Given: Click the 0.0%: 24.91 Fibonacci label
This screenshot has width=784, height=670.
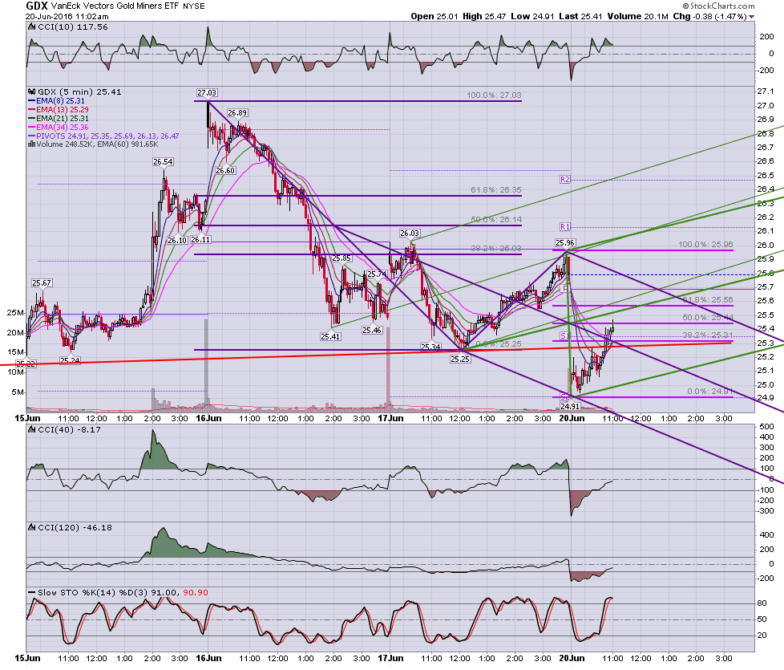Looking at the screenshot, I should point(710,391).
